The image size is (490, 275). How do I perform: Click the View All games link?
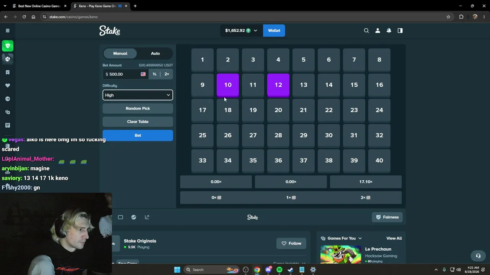[394, 238]
